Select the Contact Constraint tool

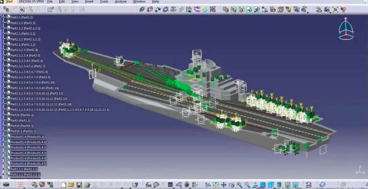150,10
